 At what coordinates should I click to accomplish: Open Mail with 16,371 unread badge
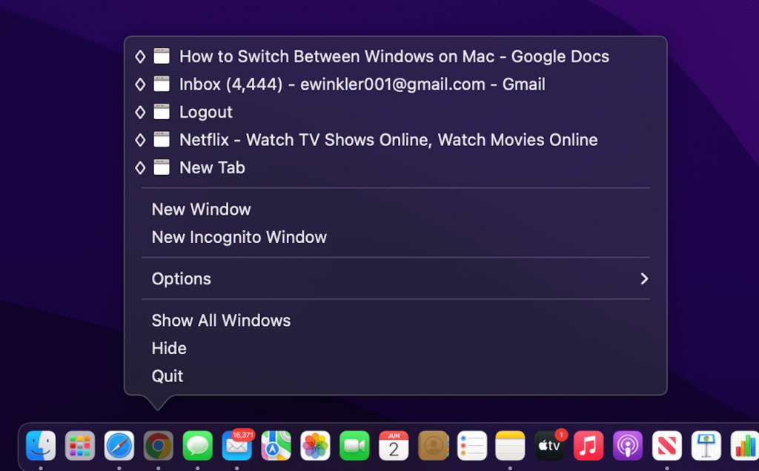click(x=236, y=445)
